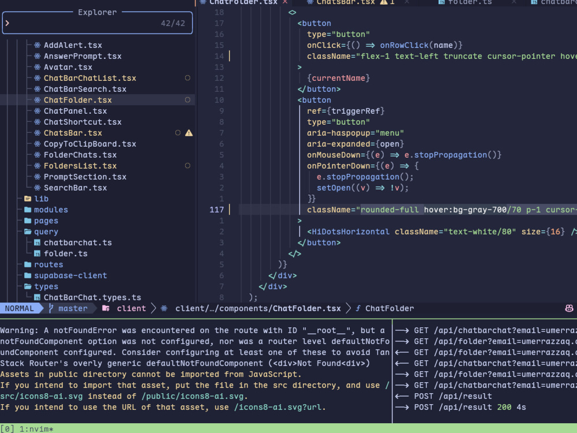This screenshot has width=577, height=433.
Task: Click the React icon beside Avatar.tsx
Action: pyautogui.click(x=37, y=68)
